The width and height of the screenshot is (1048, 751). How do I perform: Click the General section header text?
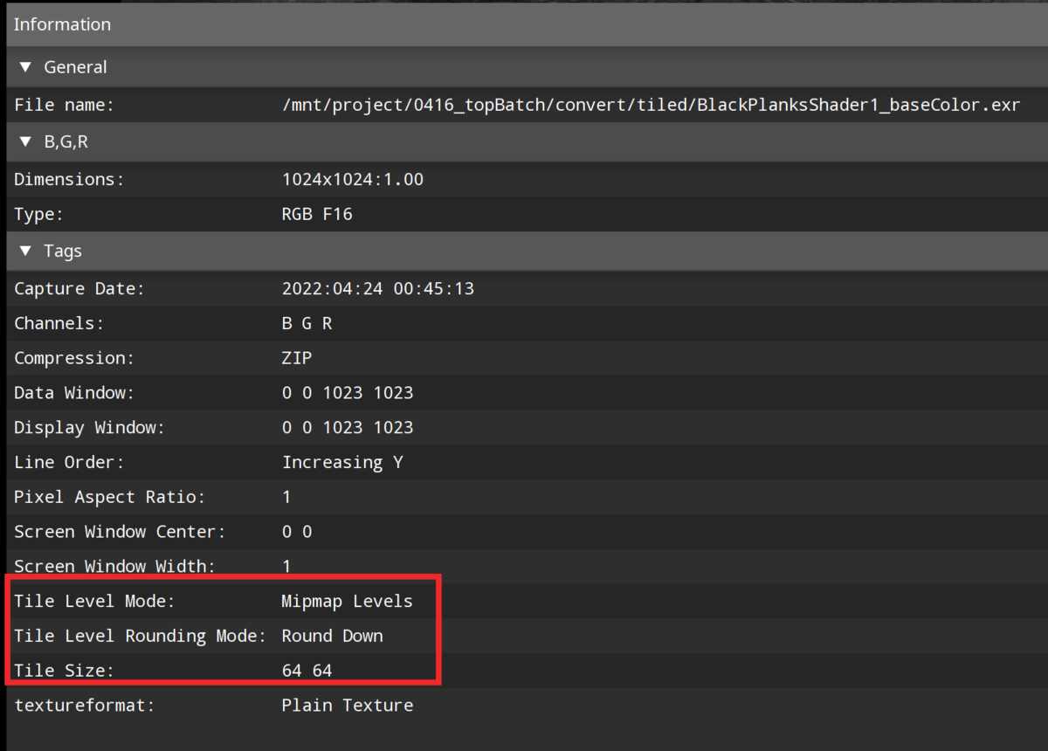click(75, 67)
